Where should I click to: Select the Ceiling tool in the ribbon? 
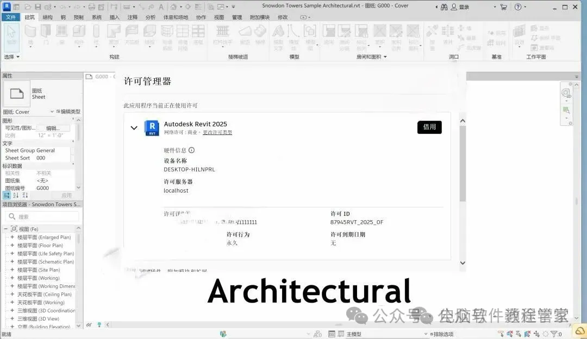pos(132,35)
